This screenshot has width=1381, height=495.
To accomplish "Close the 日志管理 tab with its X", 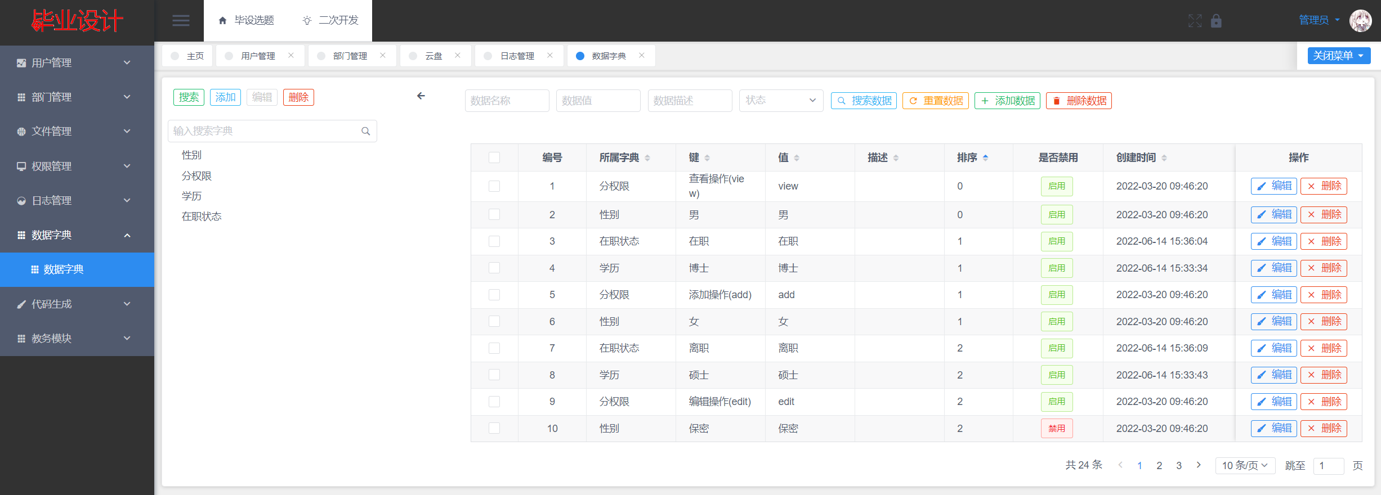I will 550,55.
